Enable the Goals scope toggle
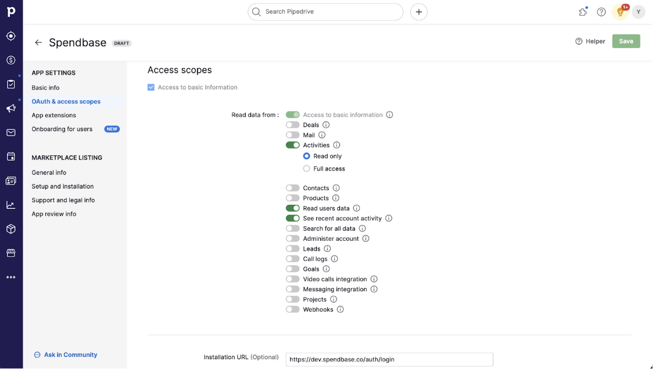Image resolution: width=666 pixels, height=369 pixels. click(293, 269)
